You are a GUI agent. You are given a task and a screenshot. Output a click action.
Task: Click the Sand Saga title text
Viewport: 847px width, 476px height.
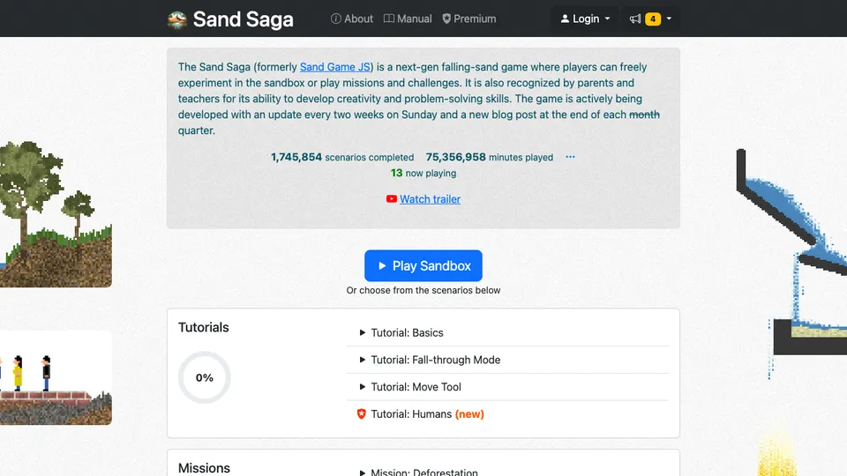[x=244, y=19]
